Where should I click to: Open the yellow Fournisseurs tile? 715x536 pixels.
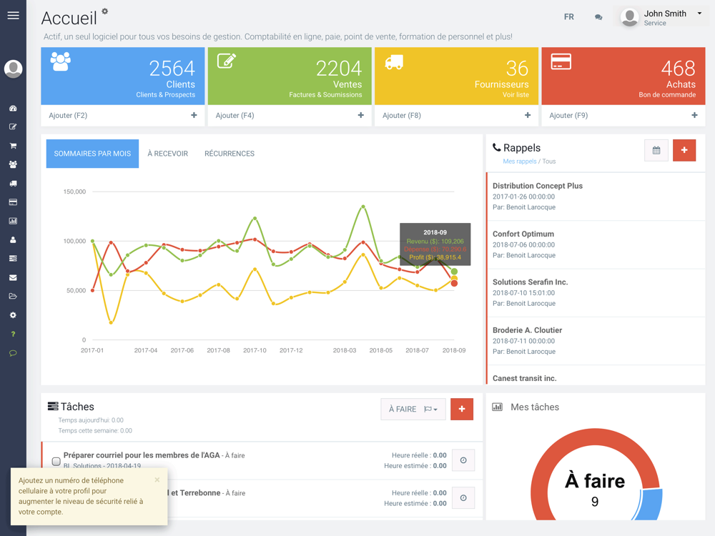(x=456, y=76)
